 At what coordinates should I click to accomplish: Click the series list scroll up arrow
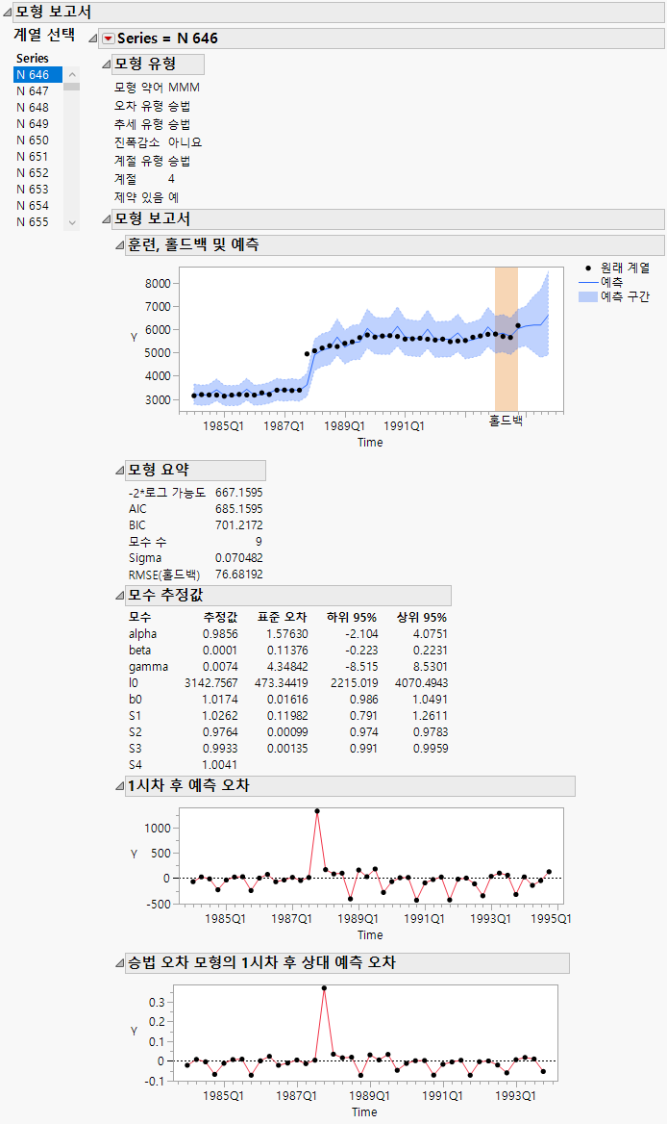click(x=71, y=74)
